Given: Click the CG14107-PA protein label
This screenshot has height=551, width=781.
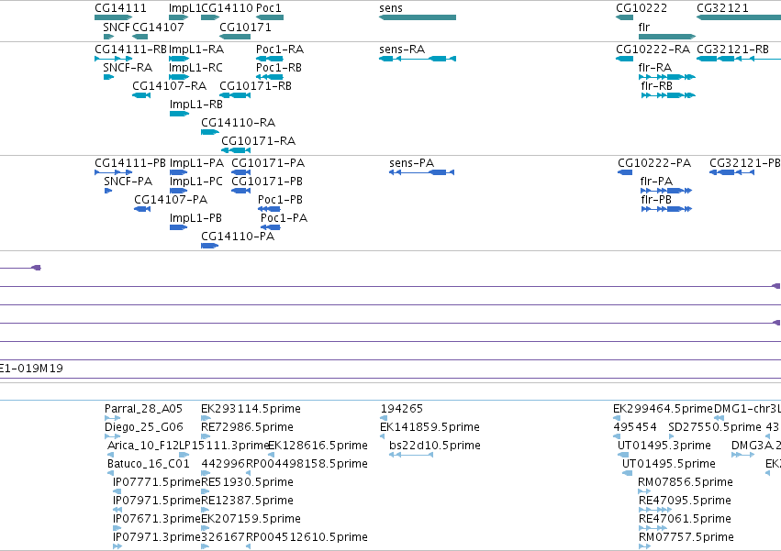Looking at the screenshot, I should pyautogui.click(x=171, y=200).
